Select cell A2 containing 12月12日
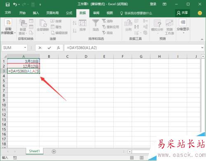Image resolution: width=206 pixels, height=161 pixels. [23, 66]
